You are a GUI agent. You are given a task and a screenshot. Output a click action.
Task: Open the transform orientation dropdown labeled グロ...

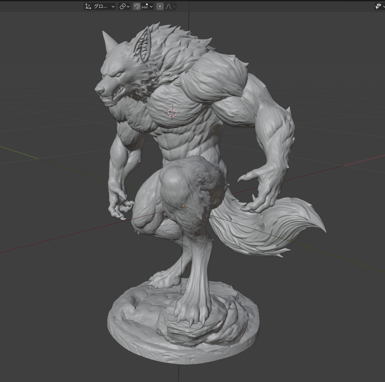[100, 6]
